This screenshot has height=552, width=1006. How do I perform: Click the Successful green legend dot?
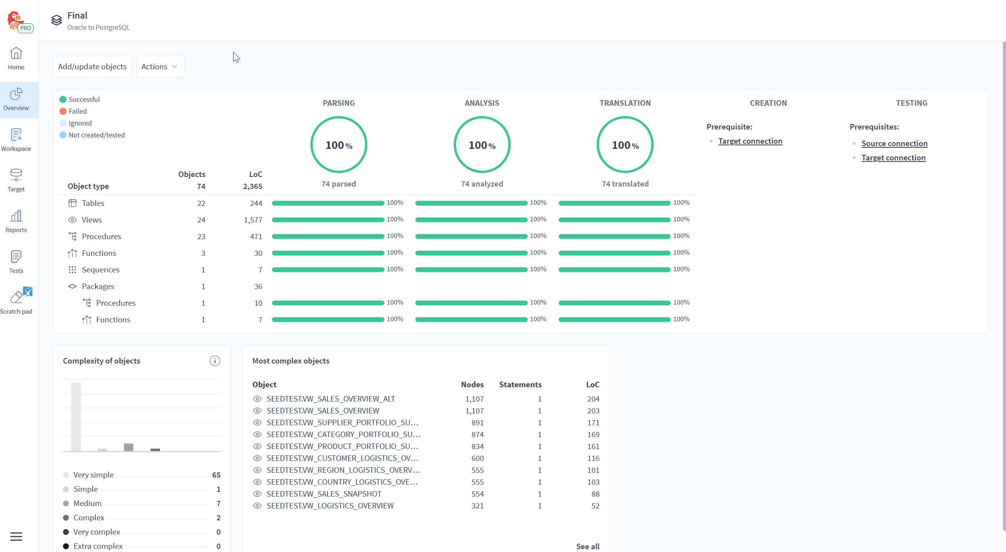pyautogui.click(x=63, y=99)
